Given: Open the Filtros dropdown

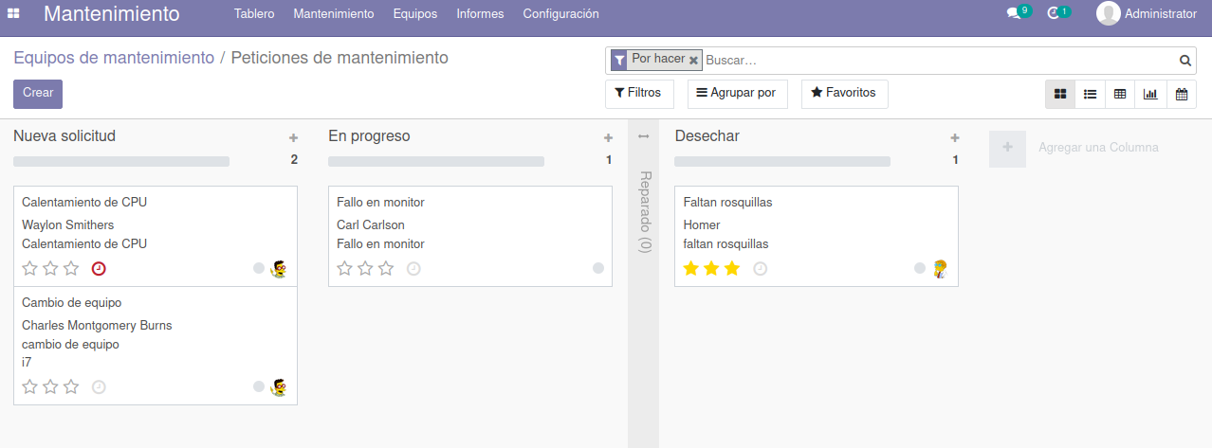Looking at the screenshot, I should click(x=639, y=94).
